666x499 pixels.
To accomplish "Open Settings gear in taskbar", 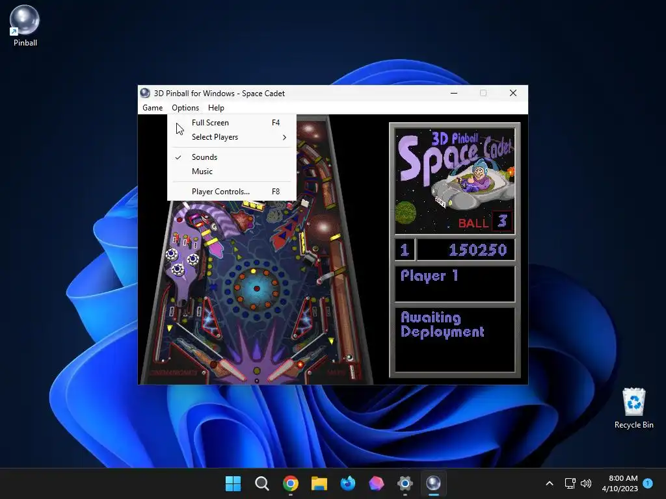I will [x=405, y=483].
